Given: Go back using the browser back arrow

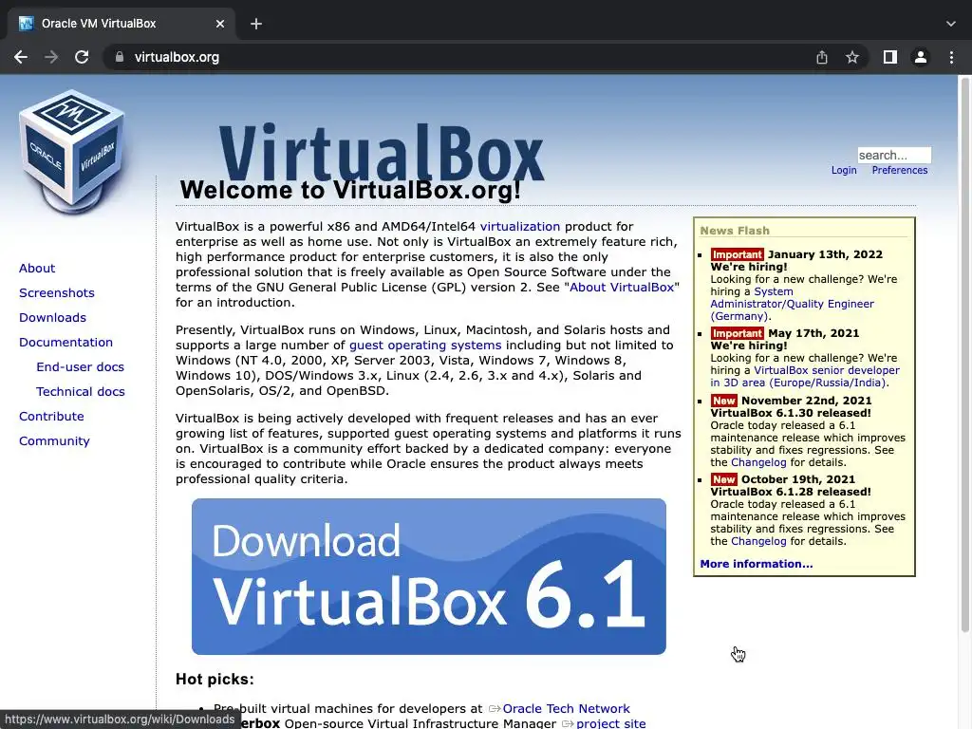Looking at the screenshot, I should tap(21, 57).
